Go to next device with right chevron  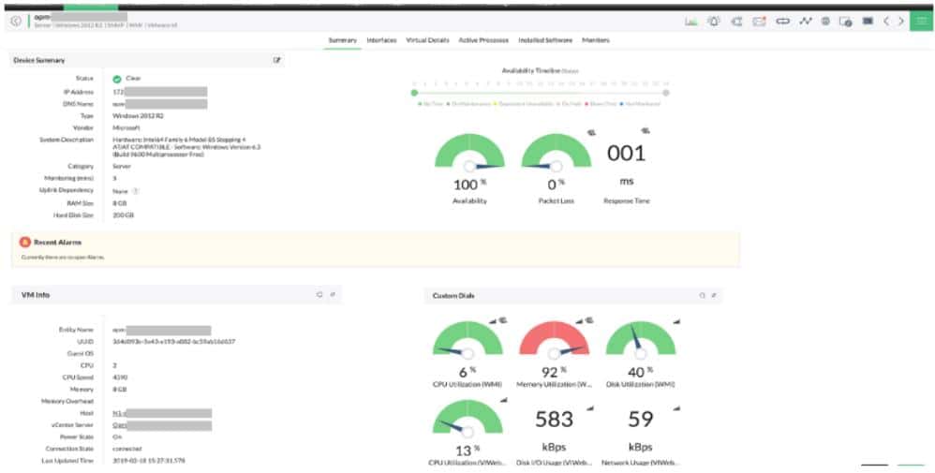[901, 21]
